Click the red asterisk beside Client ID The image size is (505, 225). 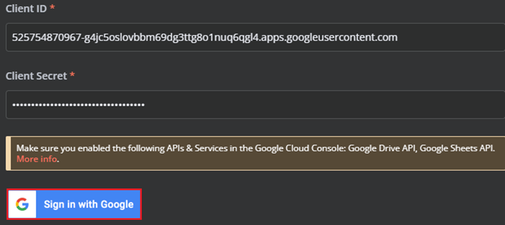pos(52,6)
